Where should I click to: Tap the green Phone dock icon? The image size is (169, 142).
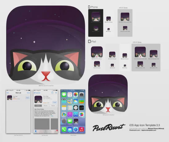point(64,129)
